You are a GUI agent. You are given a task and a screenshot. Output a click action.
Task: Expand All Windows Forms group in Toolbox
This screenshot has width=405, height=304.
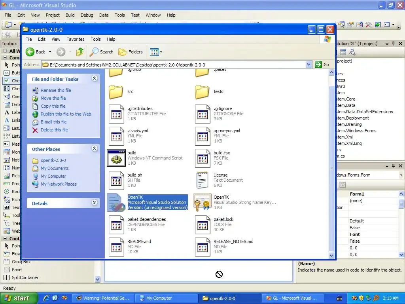click(x=5, y=51)
